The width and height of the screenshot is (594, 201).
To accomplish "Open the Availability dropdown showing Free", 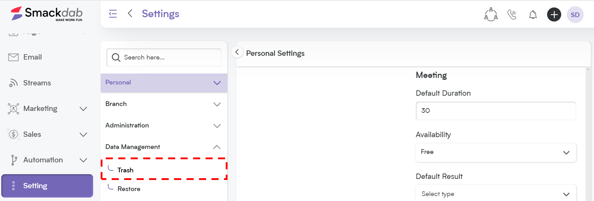I will click(x=496, y=152).
